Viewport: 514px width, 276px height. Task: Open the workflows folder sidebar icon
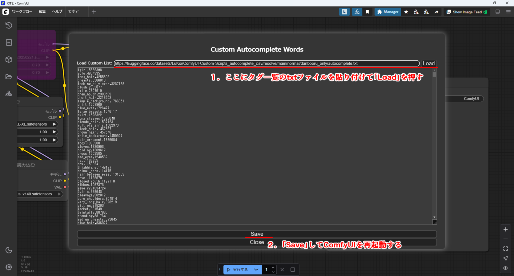[x=9, y=77]
